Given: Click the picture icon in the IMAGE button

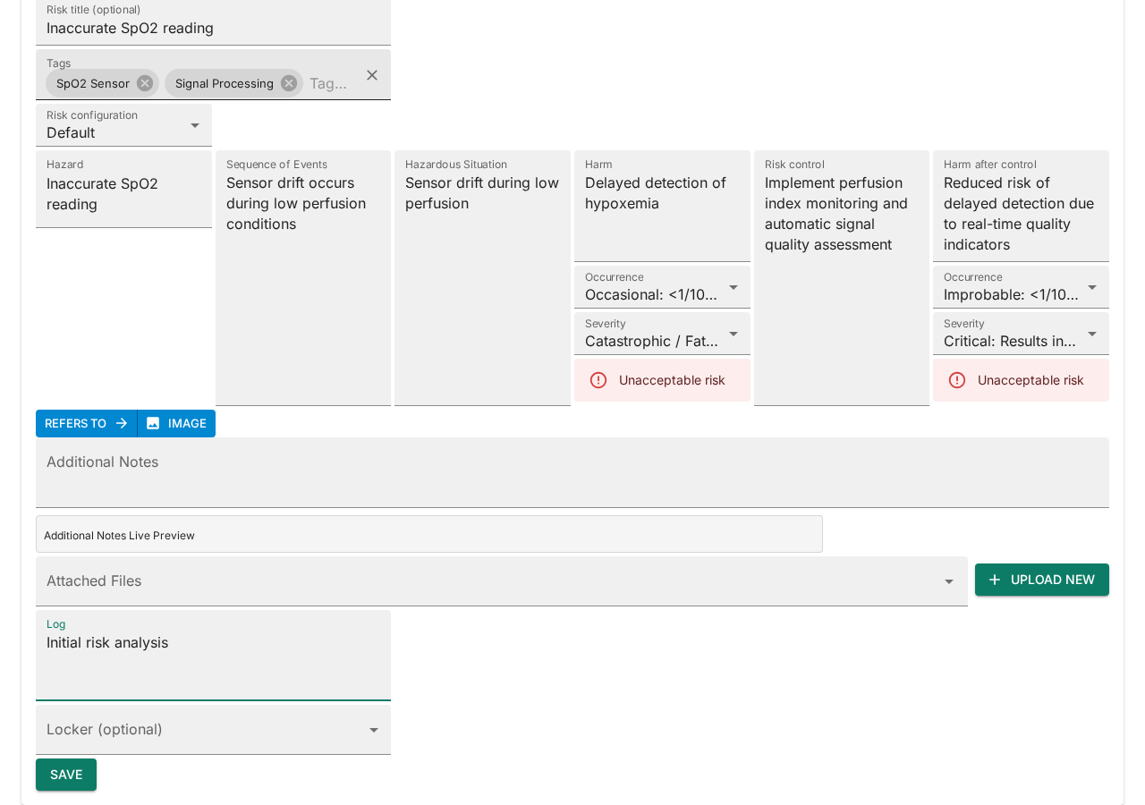Looking at the screenshot, I should pos(153,423).
